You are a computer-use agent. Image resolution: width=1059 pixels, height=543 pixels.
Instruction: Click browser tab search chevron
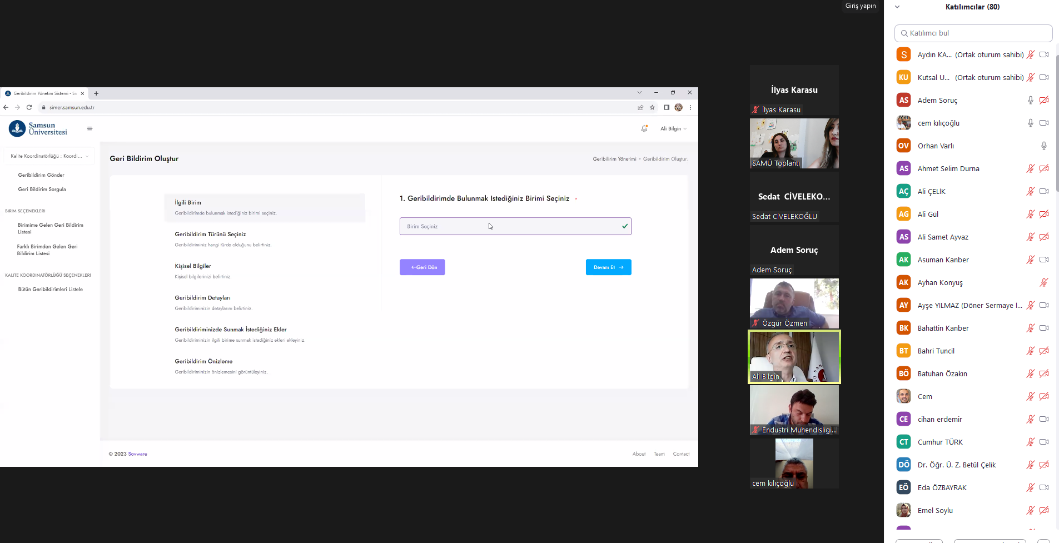(x=639, y=93)
